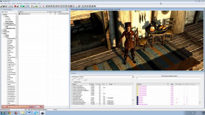205x115 pixels.
Task: Expand the BodyPartData tree node
Action: pyautogui.click(x=4, y=23)
